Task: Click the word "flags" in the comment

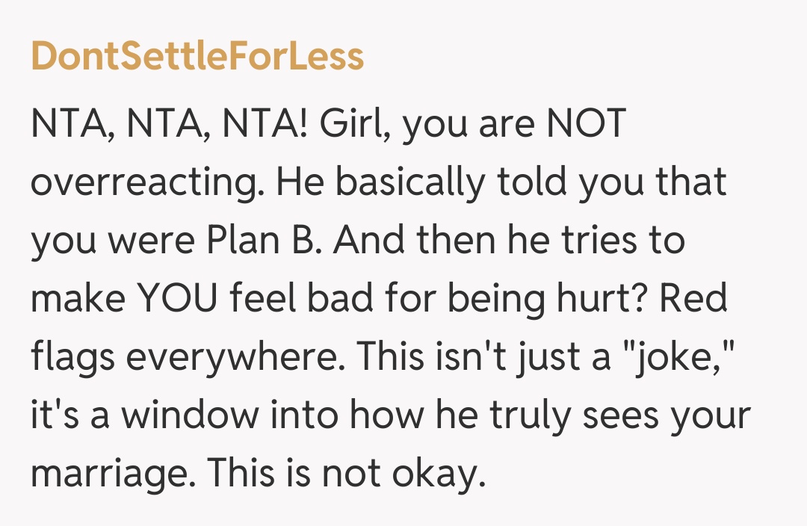Action: [72, 359]
